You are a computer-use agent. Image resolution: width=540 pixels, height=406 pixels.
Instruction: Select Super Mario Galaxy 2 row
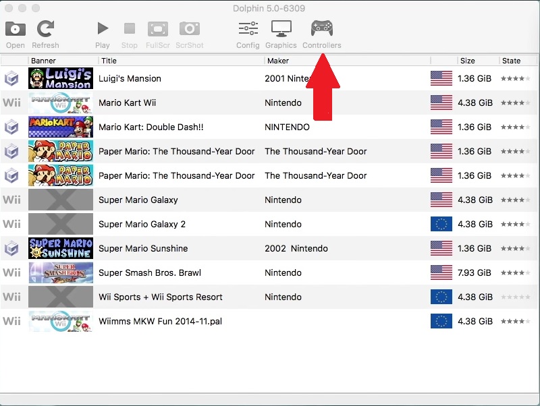coord(142,224)
